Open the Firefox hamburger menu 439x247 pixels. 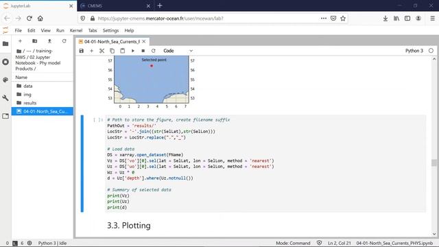tap(433, 19)
